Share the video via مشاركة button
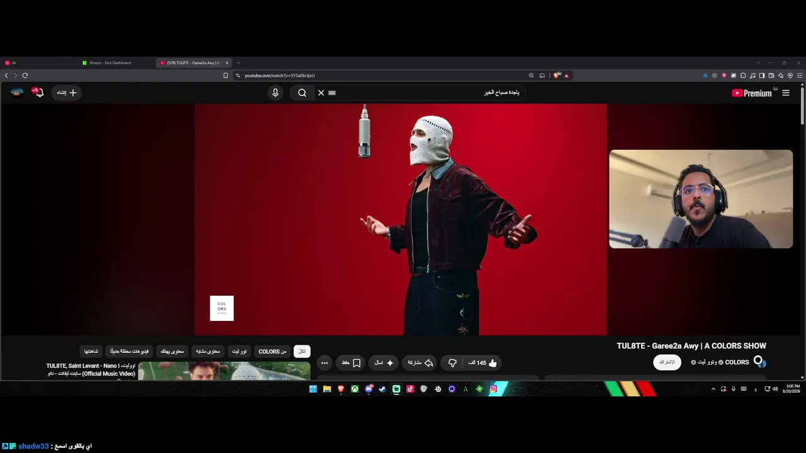The height and width of the screenshot is (453, 806). [420, 363]
